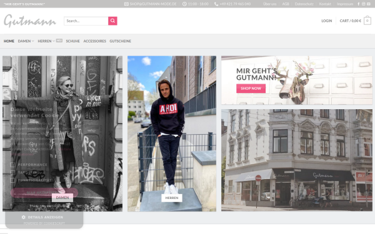Screen dimensions: 375x234
Task: Open the Schuhe menu item
Action: click(x=72, y=41)
